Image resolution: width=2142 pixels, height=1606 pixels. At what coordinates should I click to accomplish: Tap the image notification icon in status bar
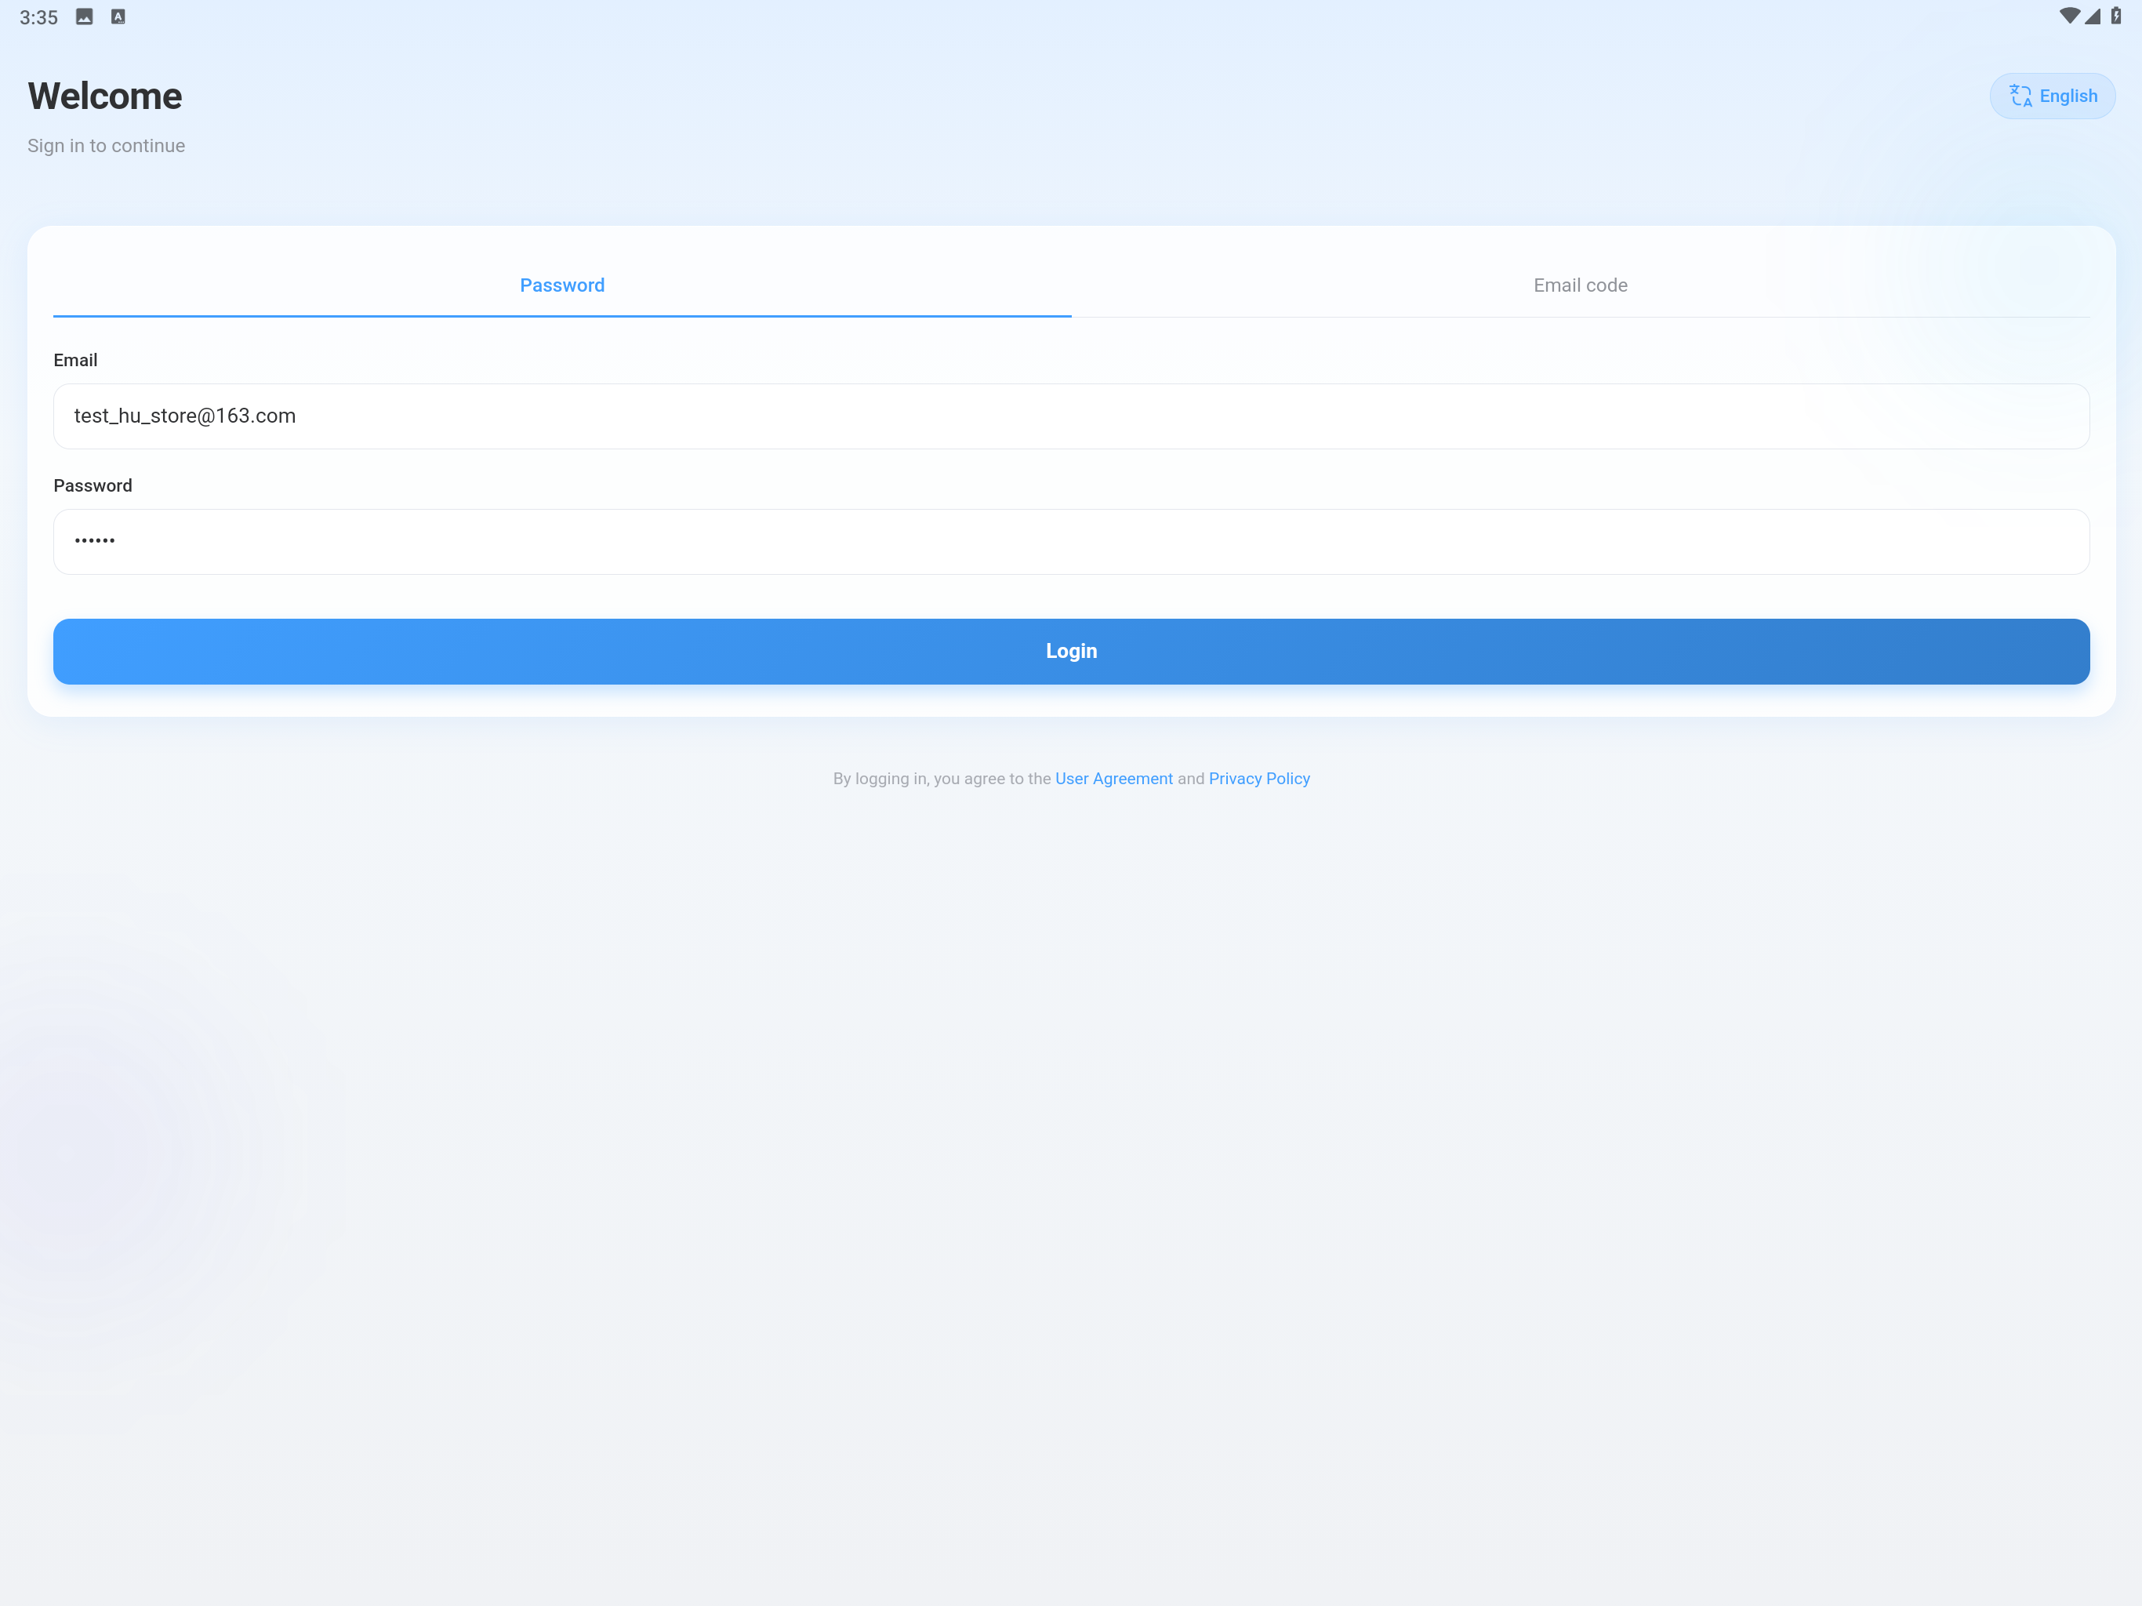click(84, 16)
